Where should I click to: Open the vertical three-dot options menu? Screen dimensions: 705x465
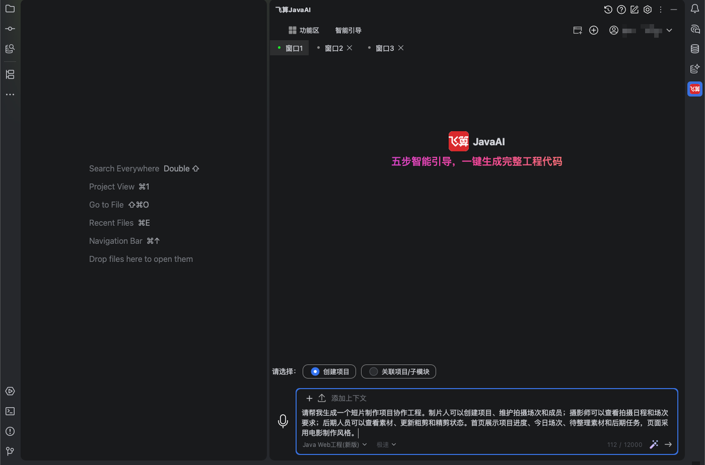pyautogui.click(x=660, y=9)
